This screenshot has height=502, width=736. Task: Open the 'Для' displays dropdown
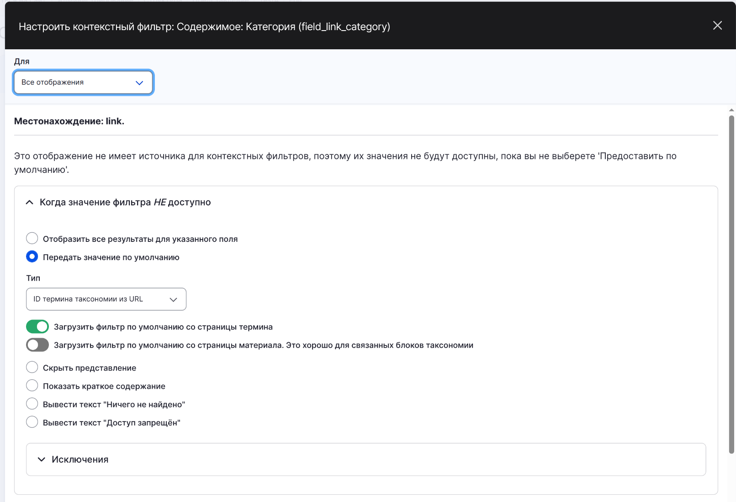(x=83, y=83)
